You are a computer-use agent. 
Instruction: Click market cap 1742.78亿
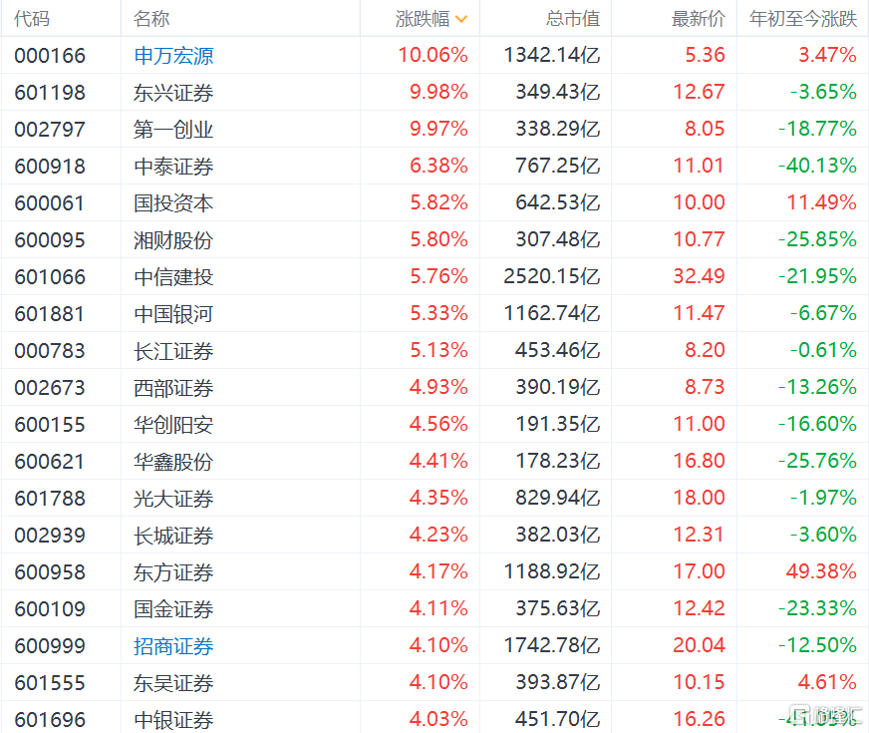point(552,645)
